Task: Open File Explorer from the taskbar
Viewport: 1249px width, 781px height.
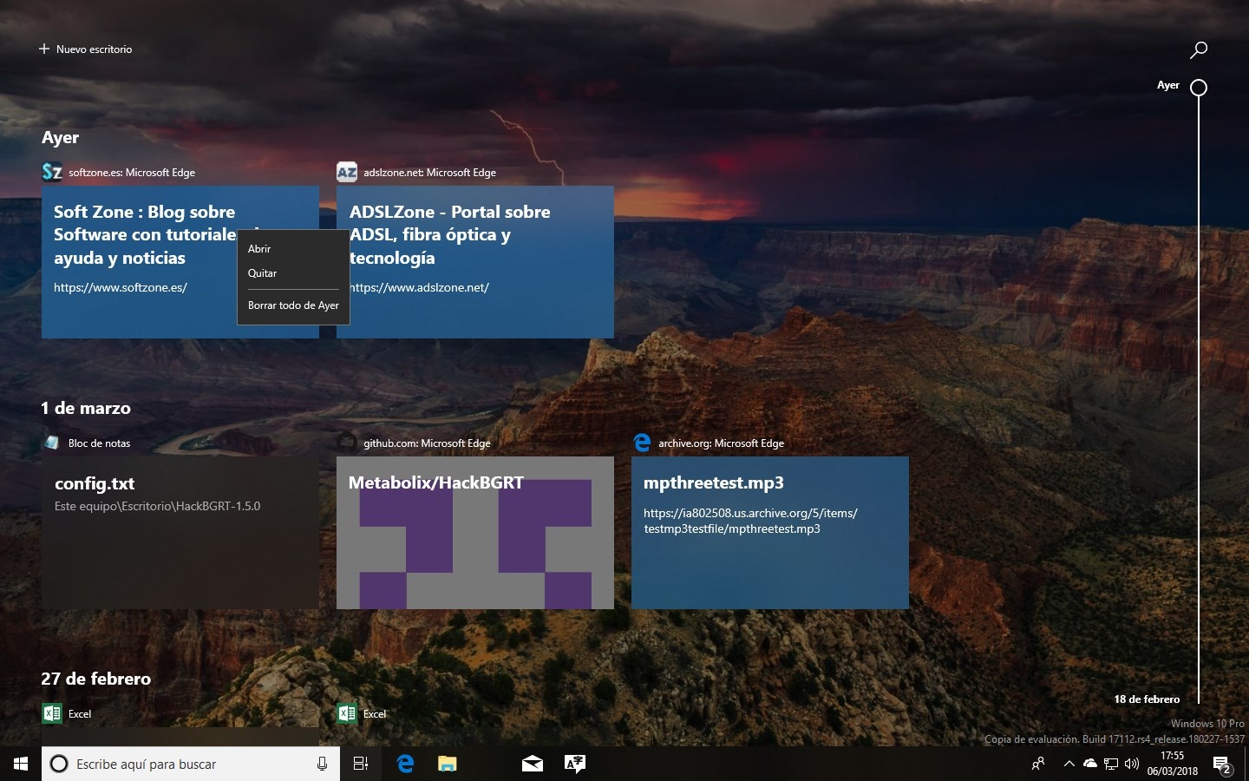Action: 447,764
